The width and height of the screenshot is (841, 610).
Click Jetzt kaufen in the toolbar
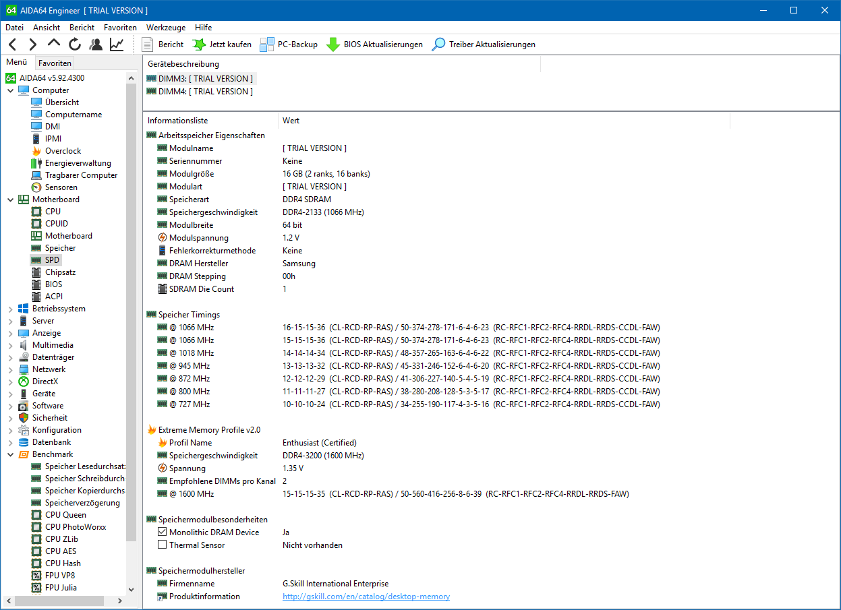tap(222, 44)
